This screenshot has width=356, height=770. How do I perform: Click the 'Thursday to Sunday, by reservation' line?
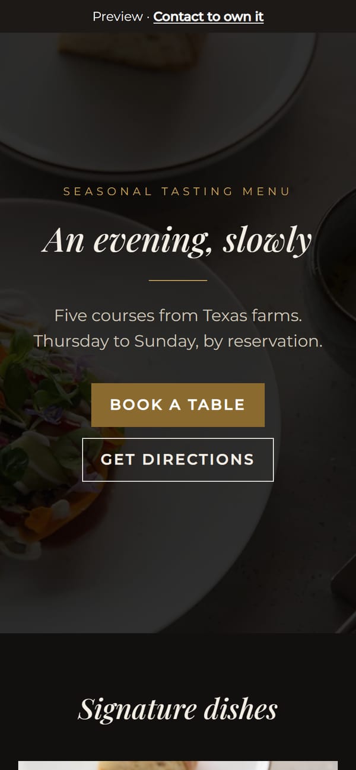click(178, 341)
